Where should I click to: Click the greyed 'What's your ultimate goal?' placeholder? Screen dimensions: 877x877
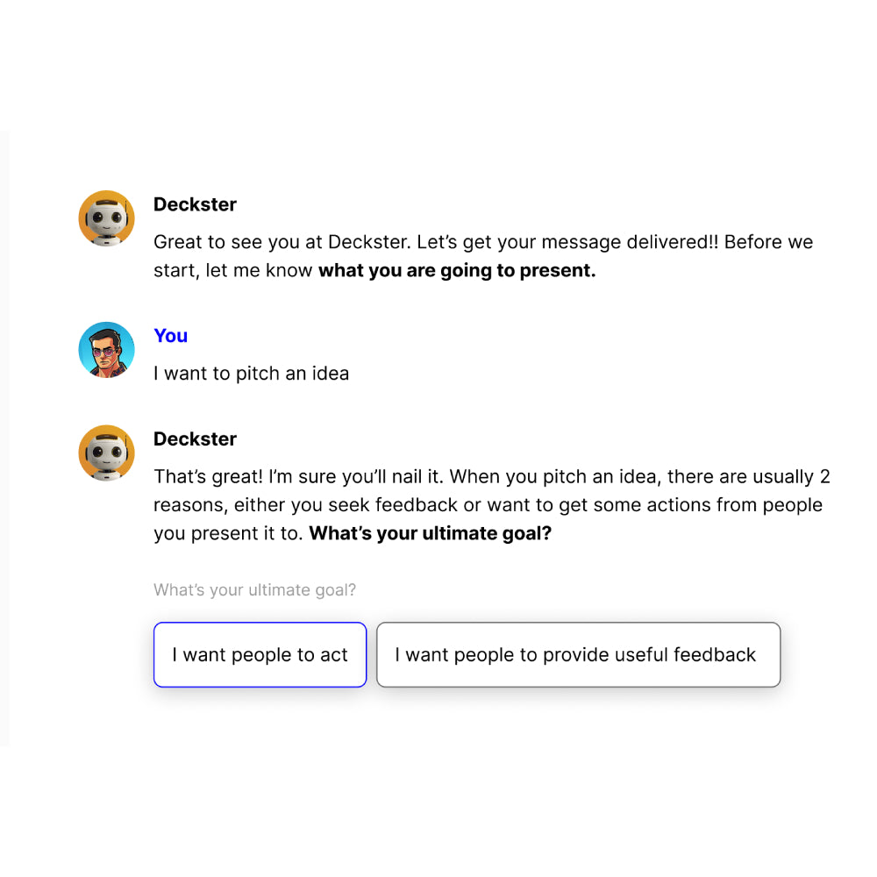pos(254,589)
